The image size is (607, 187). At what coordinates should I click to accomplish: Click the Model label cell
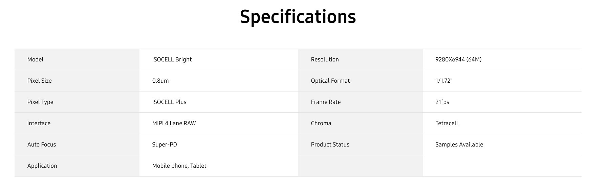36,59
